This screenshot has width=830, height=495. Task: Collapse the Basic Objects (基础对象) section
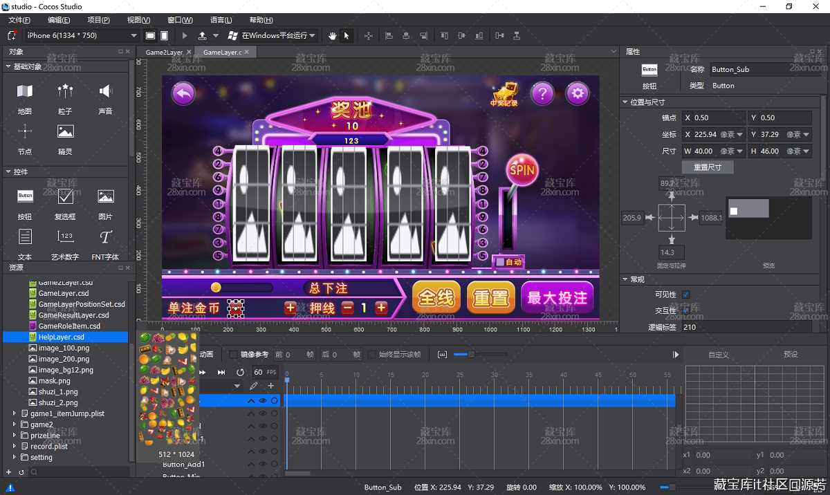(8, 66)
